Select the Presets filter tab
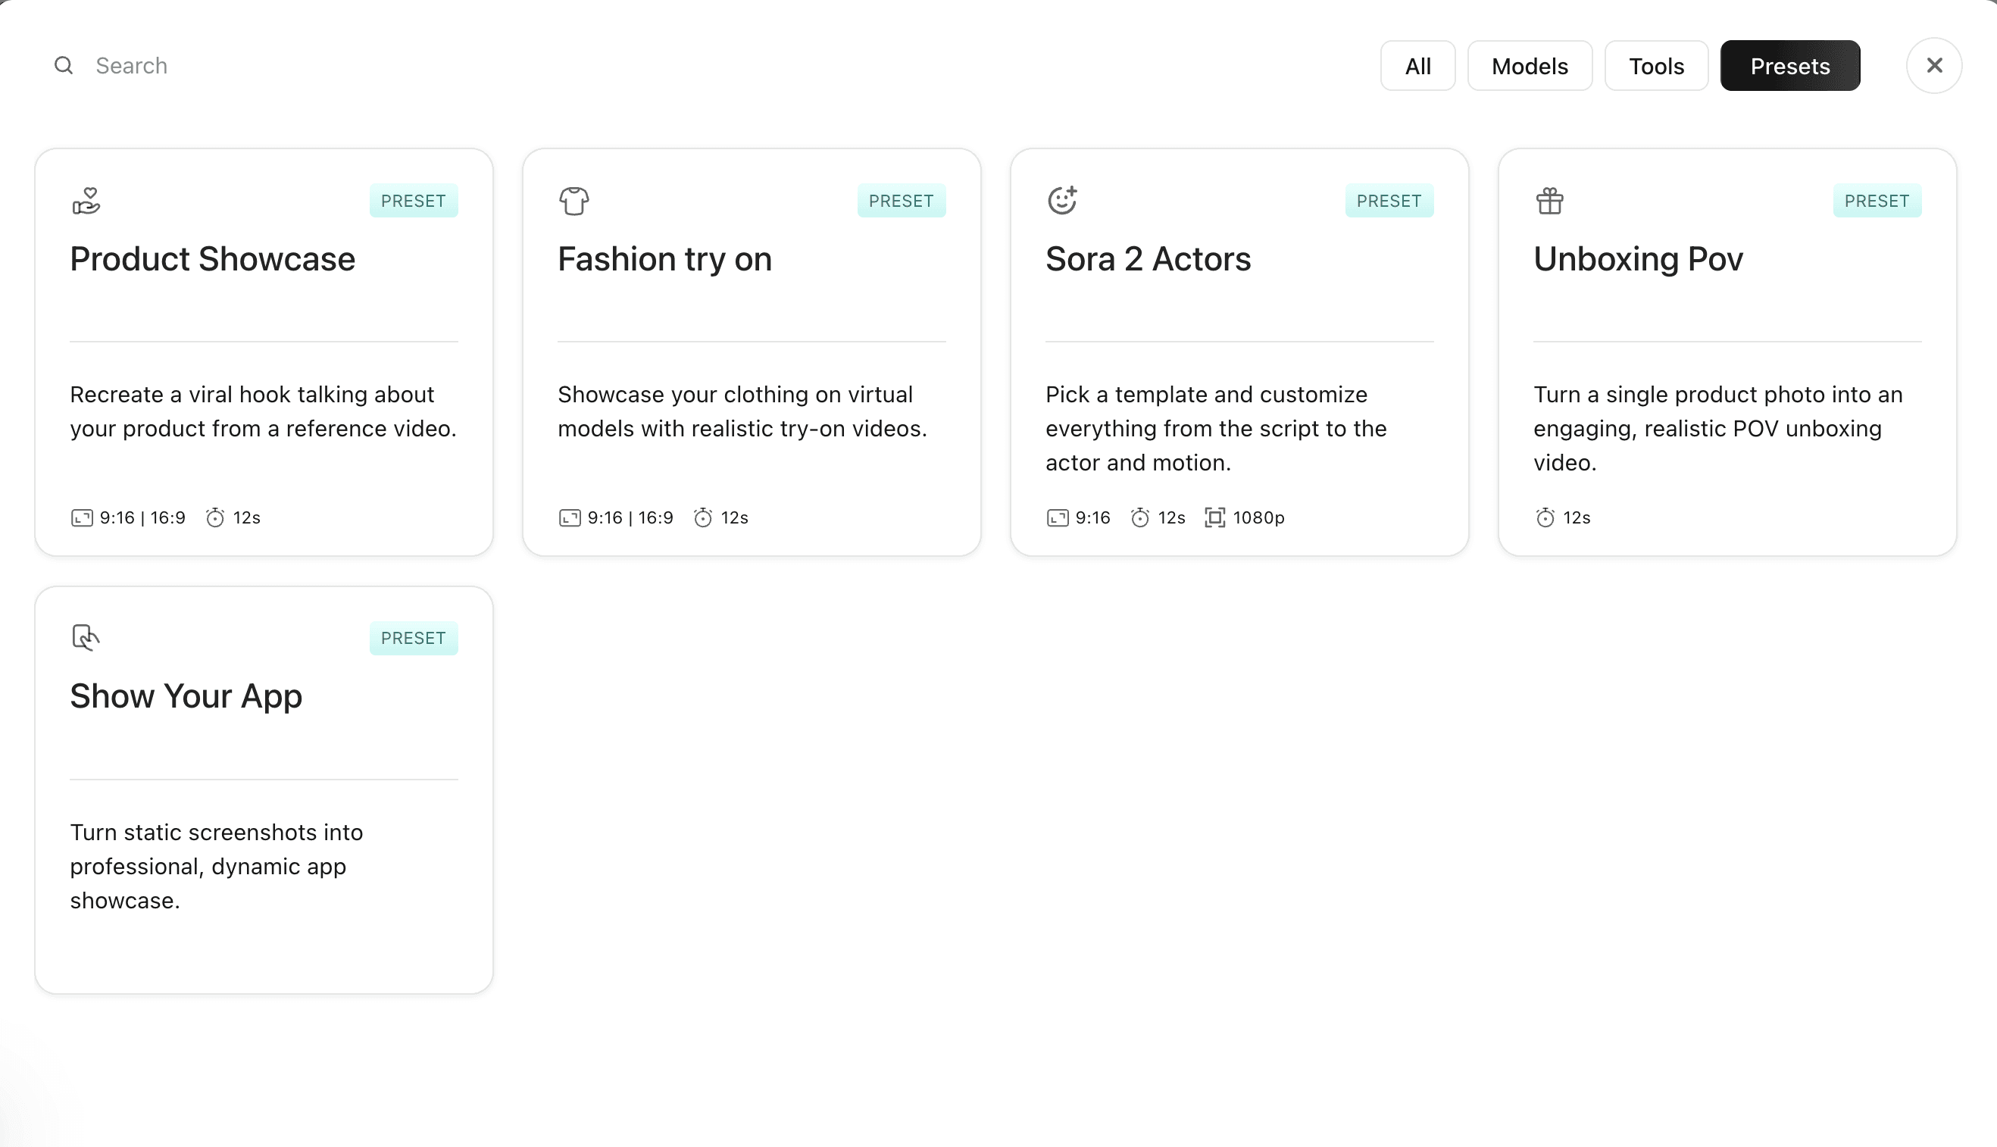 click(1789, 66)
